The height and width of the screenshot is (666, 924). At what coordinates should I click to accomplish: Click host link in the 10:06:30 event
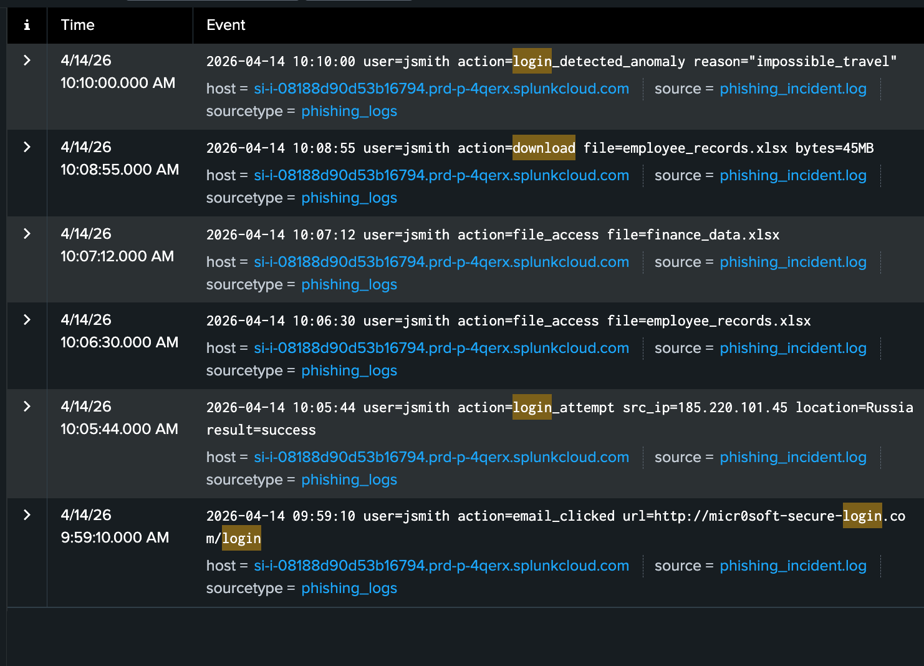441,348
